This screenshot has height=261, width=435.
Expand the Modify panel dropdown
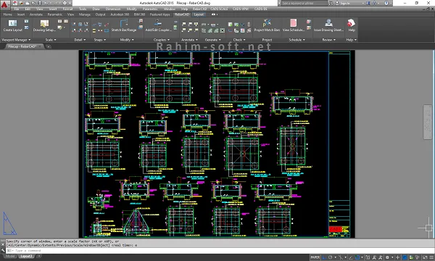127,40
